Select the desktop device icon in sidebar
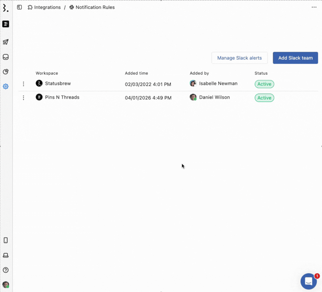Viewport: 322px width, 292px height. [x=5, y=255]
